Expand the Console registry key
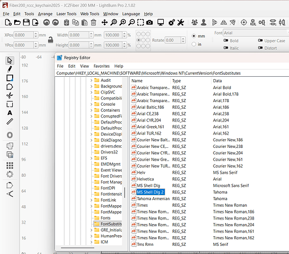Viewport: 289px width, 254px height. (x=91, y=104)
